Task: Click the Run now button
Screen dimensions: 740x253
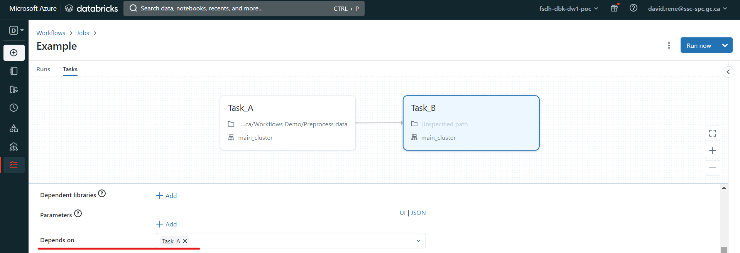Action: click(x=698, y=45)
